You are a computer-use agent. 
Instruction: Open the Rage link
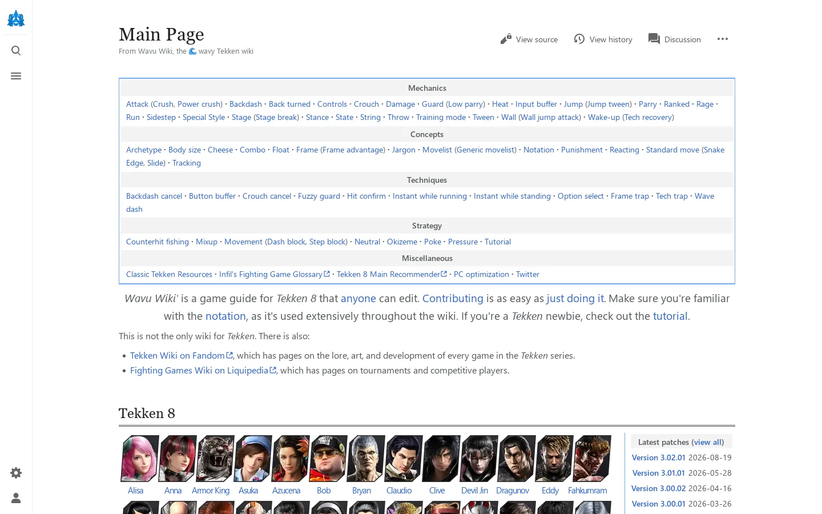pos(705,104)
